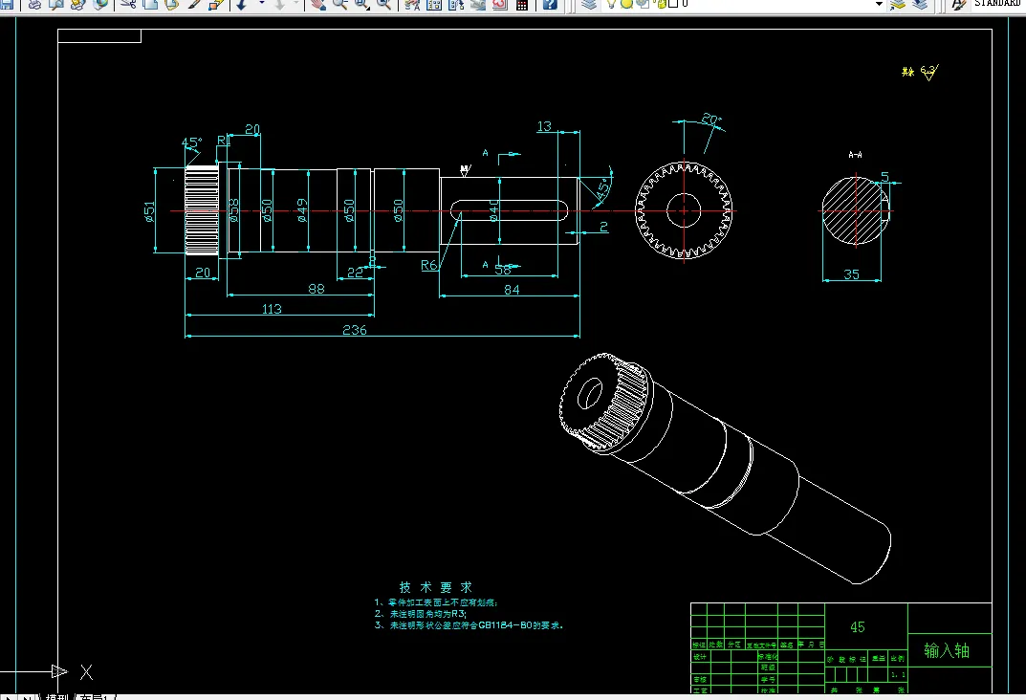This screenshot has height=700, width=1026.
Task: Open the Layer Properties Manager icon
Action: click(x=589, y=4)
